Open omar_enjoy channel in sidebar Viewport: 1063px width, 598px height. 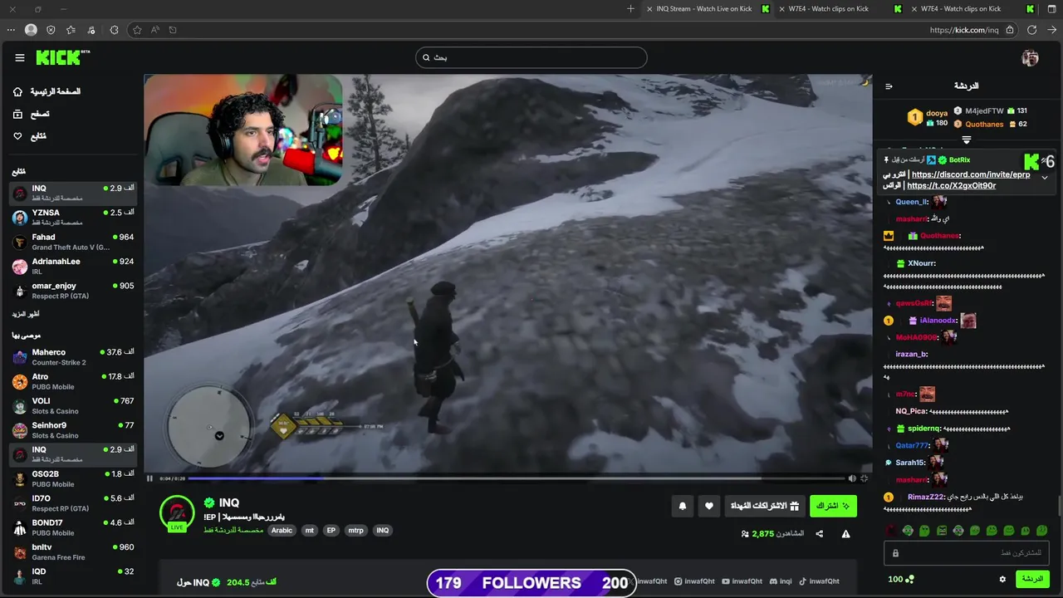click(73, 291)
